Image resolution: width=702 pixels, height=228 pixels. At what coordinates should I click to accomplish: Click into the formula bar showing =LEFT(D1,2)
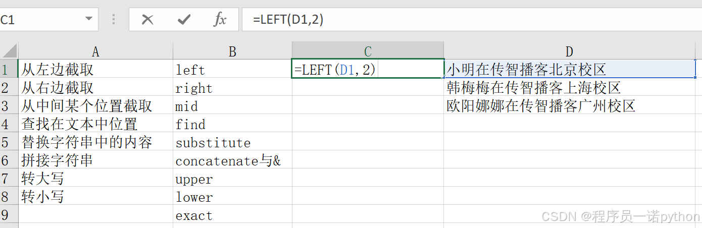click(x=472, y=20)
